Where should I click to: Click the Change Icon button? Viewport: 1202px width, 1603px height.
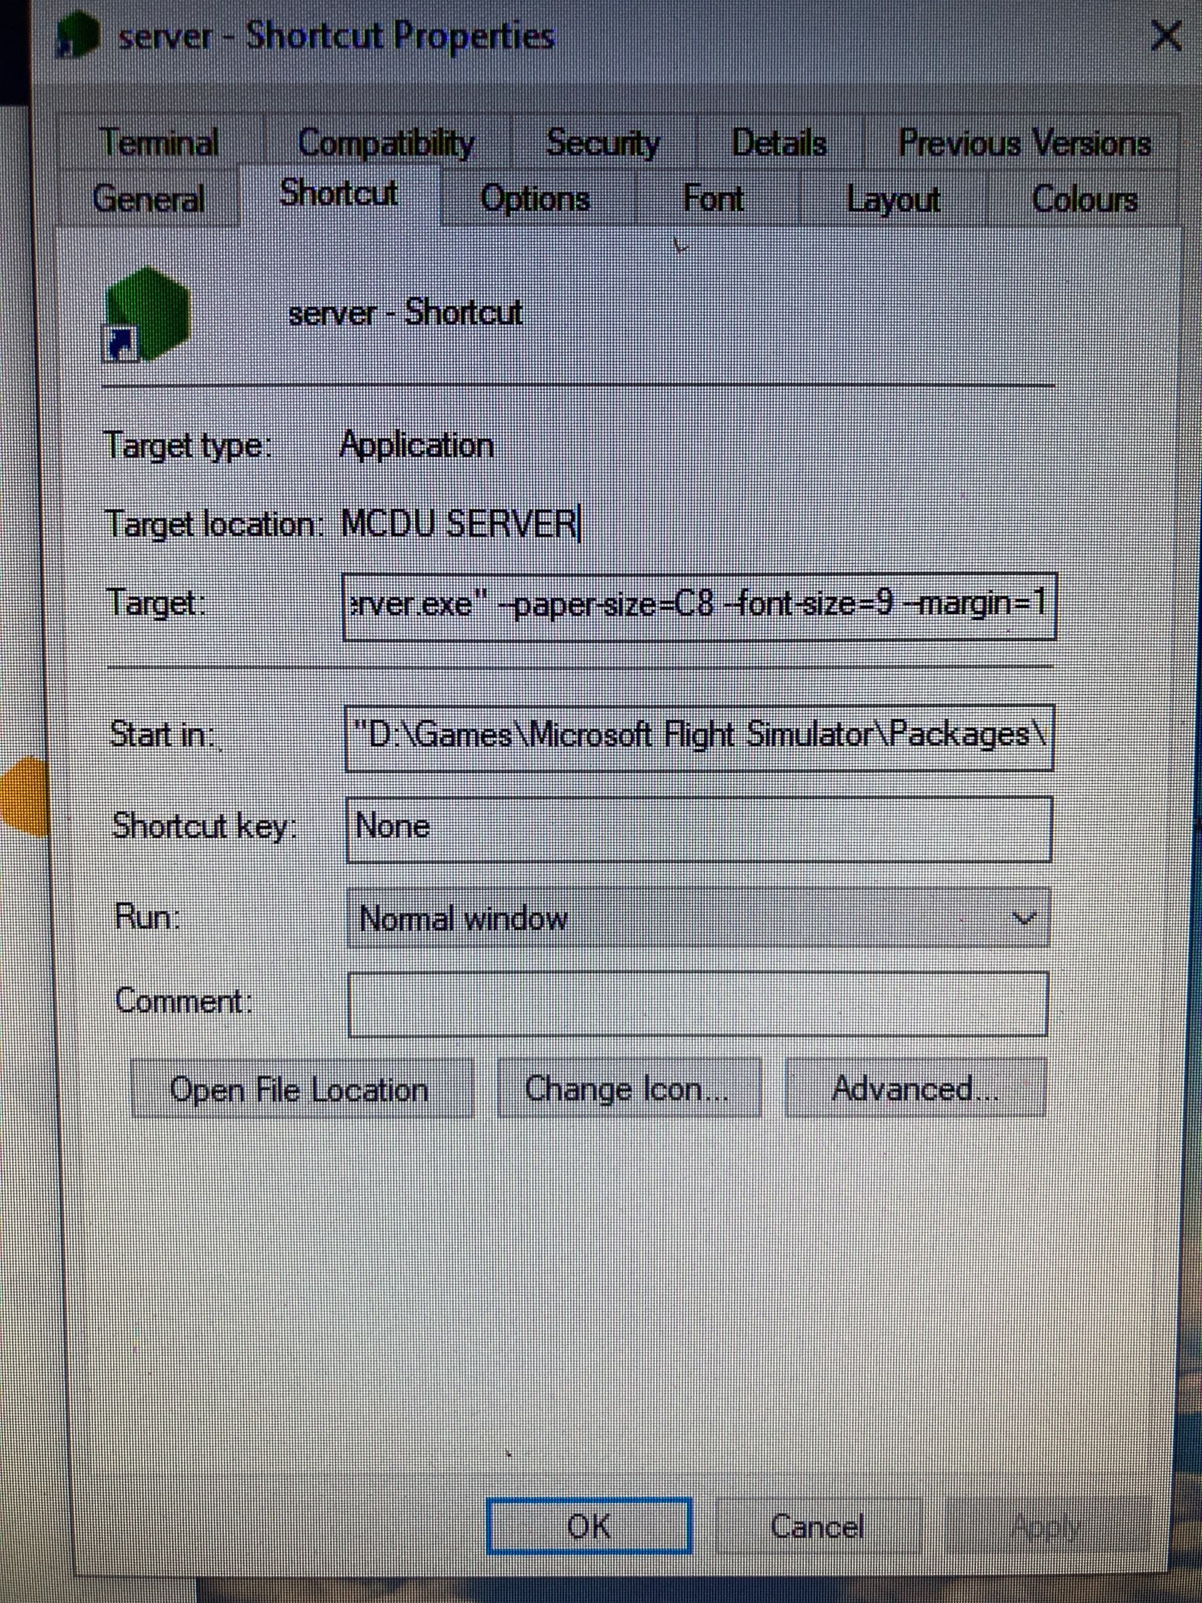point(629,1088)
